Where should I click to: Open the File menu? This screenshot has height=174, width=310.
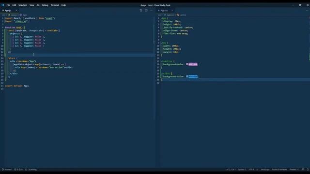8,5
